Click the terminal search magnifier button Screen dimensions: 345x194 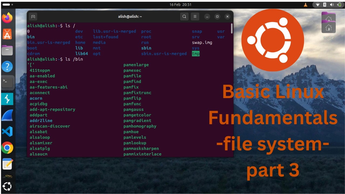coord(184,16)
